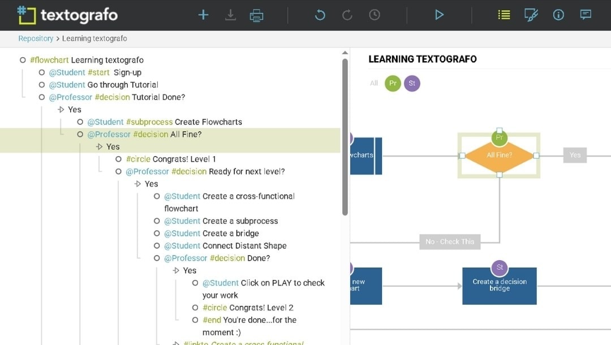
Task: Collapse Yes branch under All Fine?
Action: pos(100,146)
